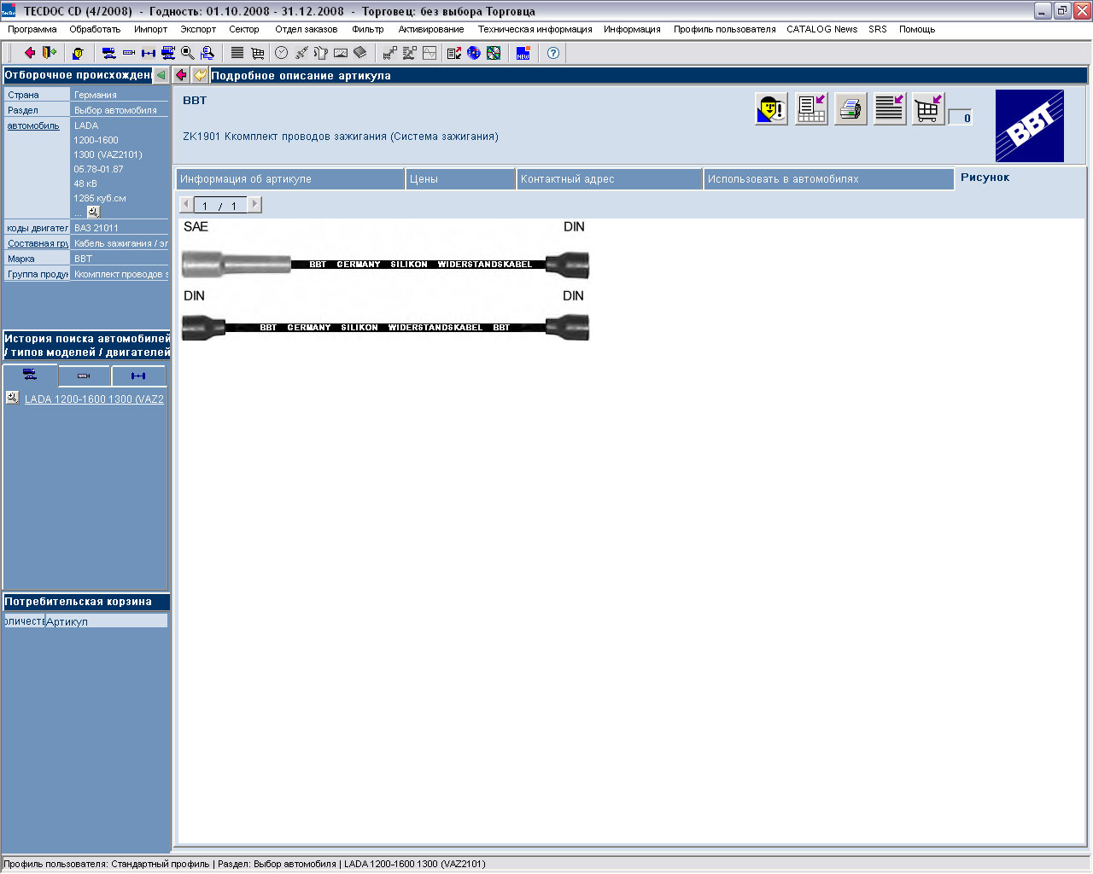The width and height of the screenshot is (1093, 874).
Task: Go to previous picture with left arrow
Action: tap(187, 205)
